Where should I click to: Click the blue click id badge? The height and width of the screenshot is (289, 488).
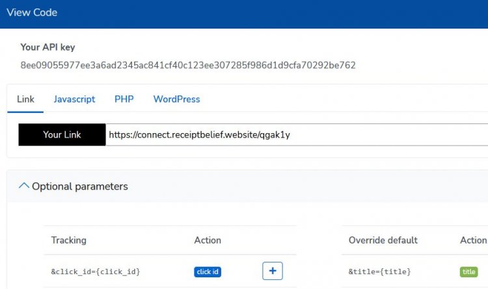coord(208,271)
